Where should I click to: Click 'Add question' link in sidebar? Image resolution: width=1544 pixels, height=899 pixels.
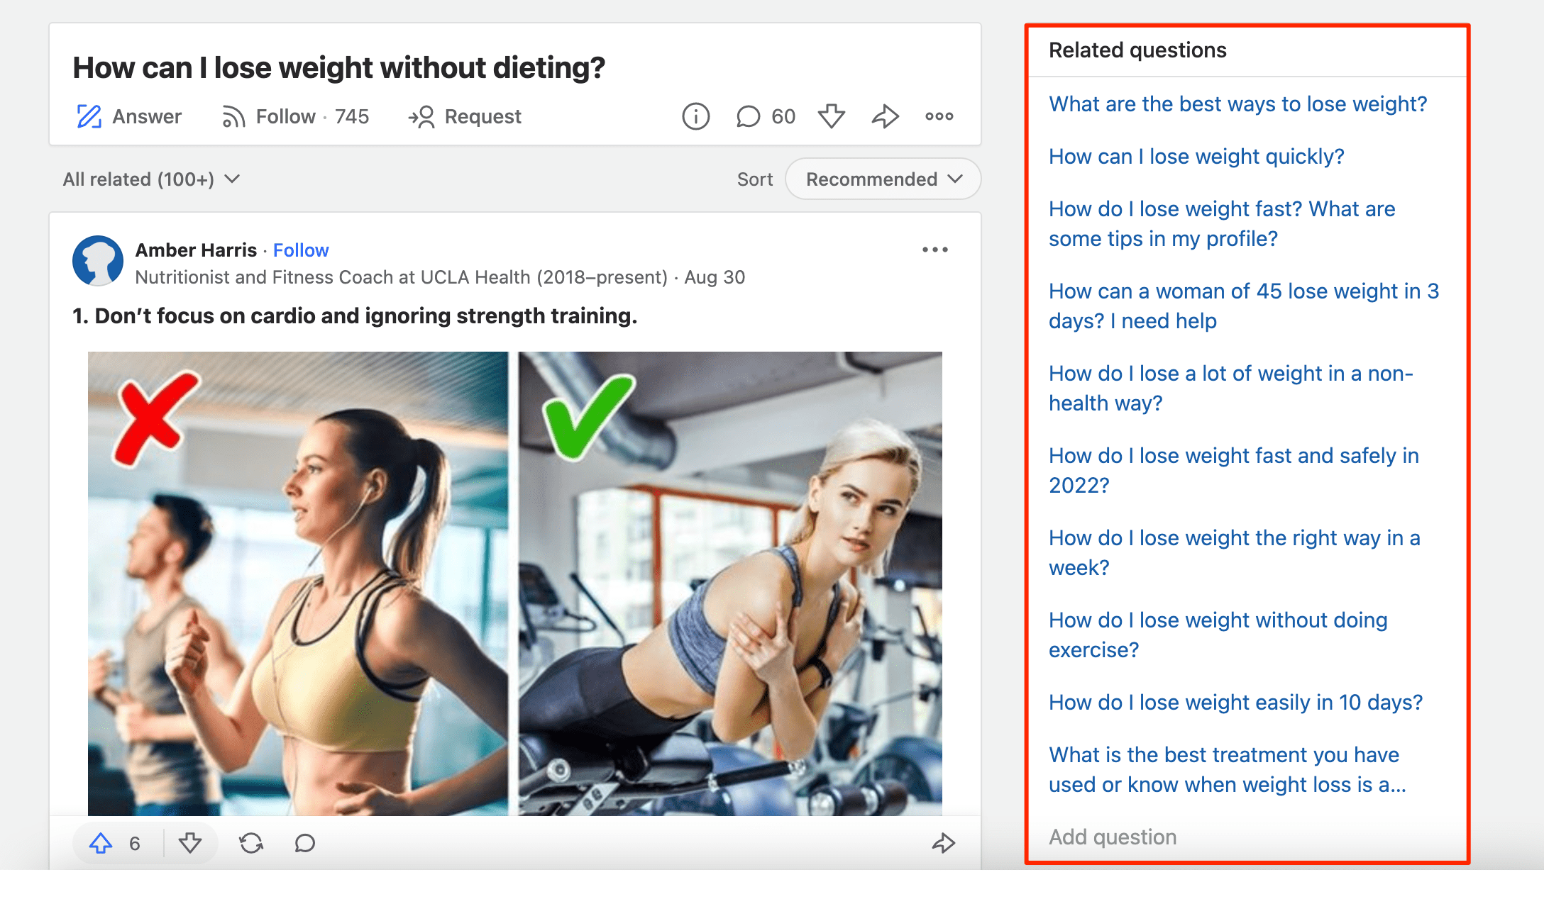[1113, 836]
